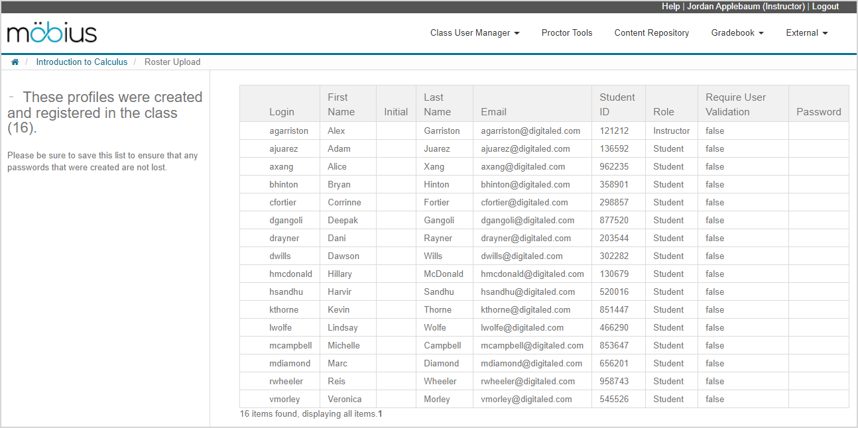Click the Möbius logo
The image size is (858, 428).
[52, 33]
